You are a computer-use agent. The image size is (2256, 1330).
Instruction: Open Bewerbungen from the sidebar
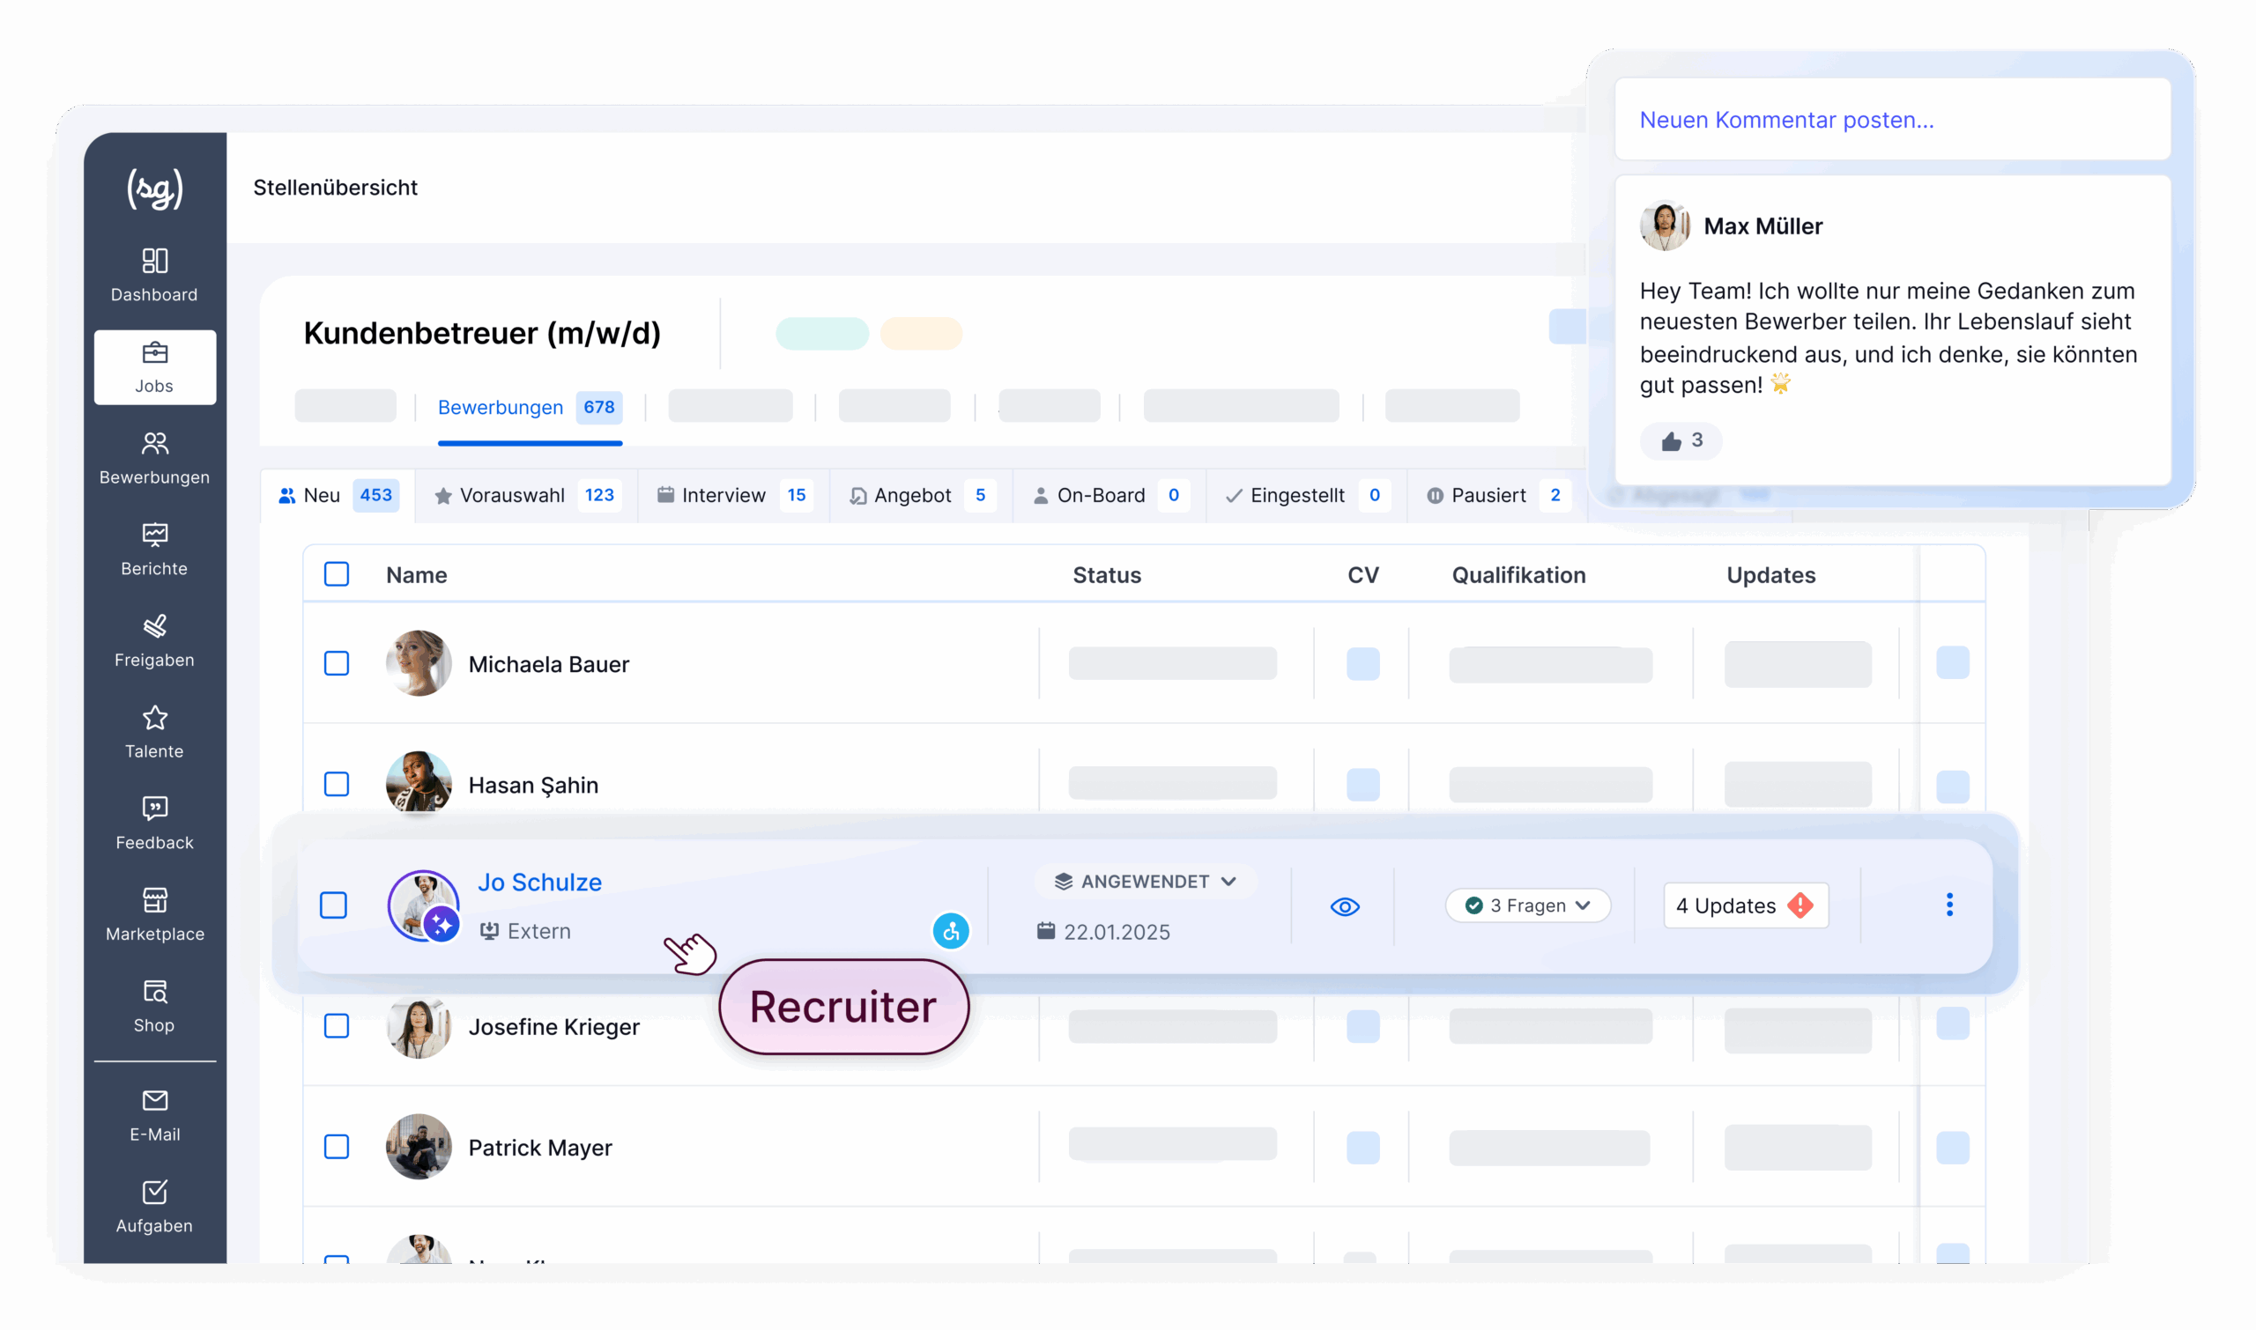pos(153,457)
